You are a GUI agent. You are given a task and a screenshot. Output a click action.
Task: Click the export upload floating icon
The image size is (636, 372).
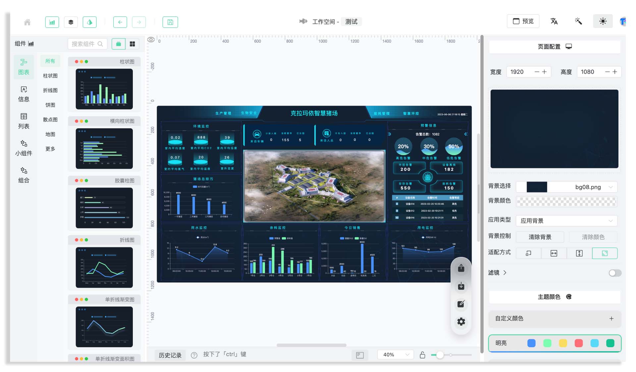coord(461,268)
